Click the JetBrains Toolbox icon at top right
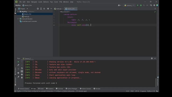 [x=157, y=5]
